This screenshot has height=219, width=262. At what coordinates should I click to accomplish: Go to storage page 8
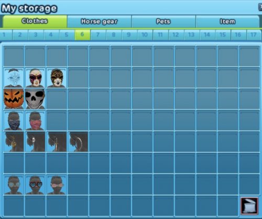coord(114,35)
